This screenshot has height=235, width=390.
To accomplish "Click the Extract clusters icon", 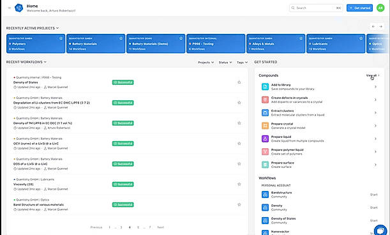I will click(265, 113).
